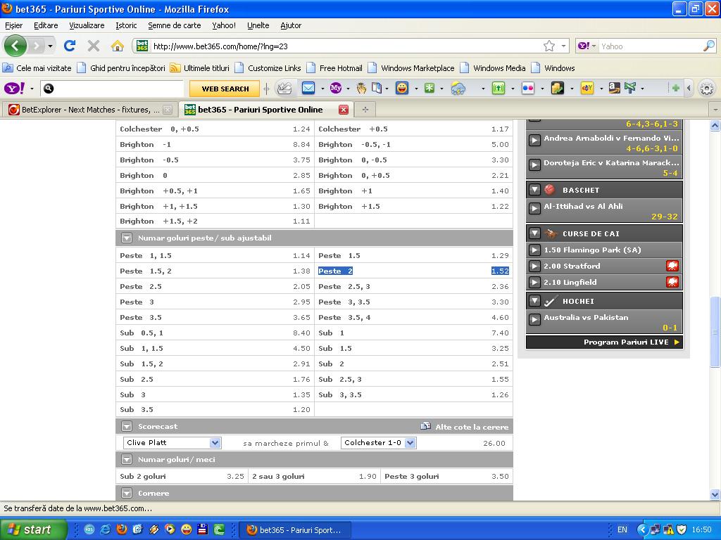Collapse the HOCHEI live section
Viewport: 721px width, 540px height.
pos(534,301)
